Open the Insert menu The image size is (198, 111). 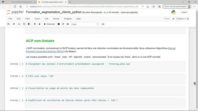tap(37, 18)
